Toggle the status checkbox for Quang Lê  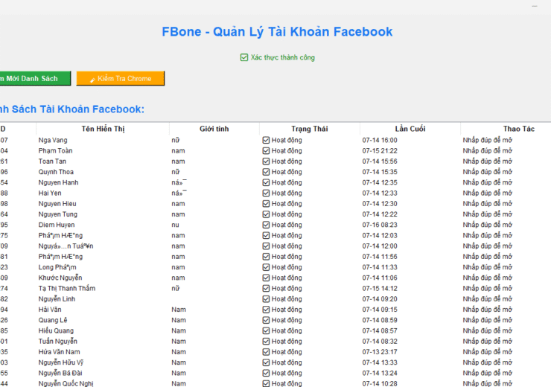coord(266,320)
